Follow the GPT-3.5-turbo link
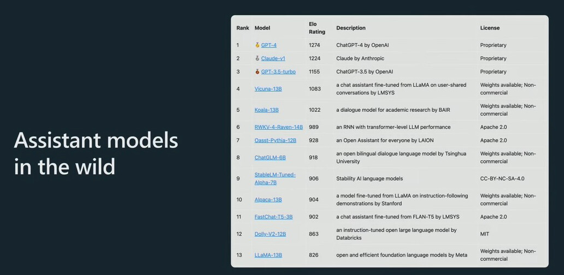564x275 pixels. click(x=278, y=71)
